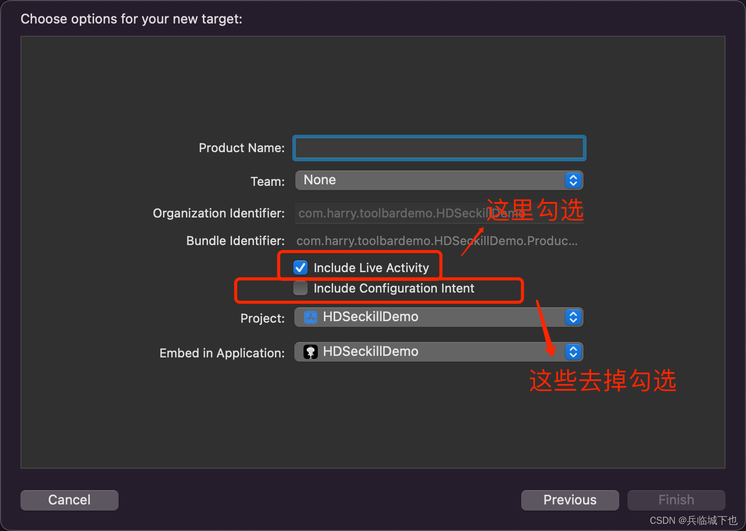746x531 pixels.
Task: Click the 'Include Configuration Intent' label text
Action: [394, 288]
